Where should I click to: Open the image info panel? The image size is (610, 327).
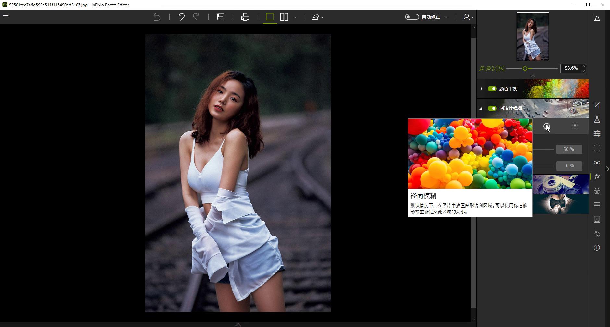click(597, 248)
